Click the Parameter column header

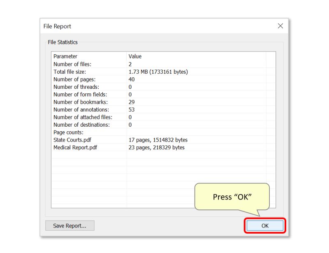[65, 56]
